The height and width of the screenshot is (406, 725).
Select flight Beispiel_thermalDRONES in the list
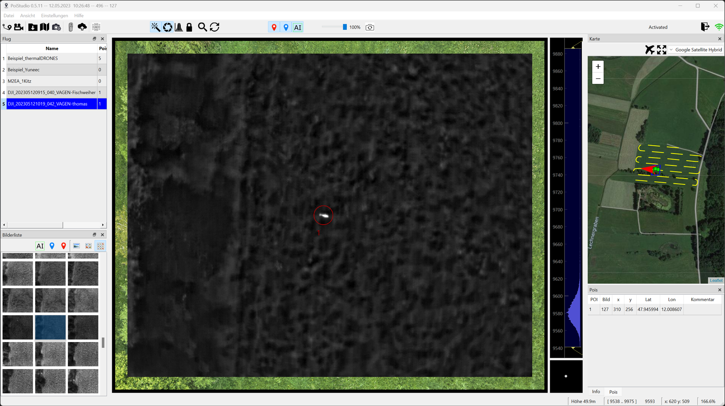[33, 58]
